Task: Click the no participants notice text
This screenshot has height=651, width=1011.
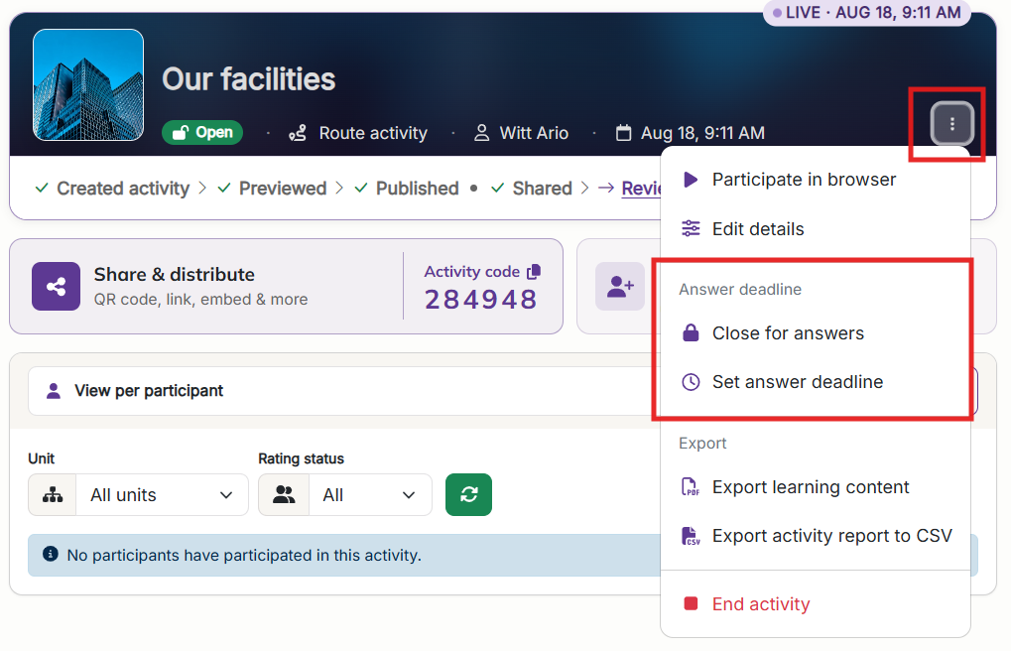Action: (244, 556)
